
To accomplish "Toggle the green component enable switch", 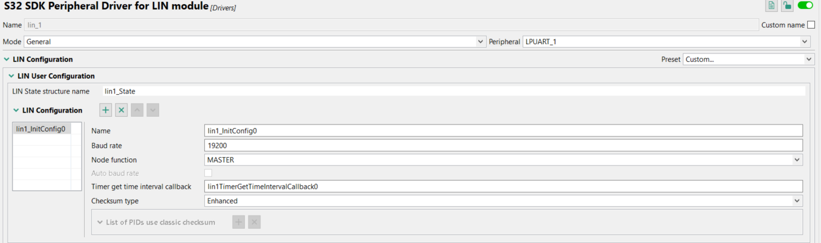I will point(805,6).
